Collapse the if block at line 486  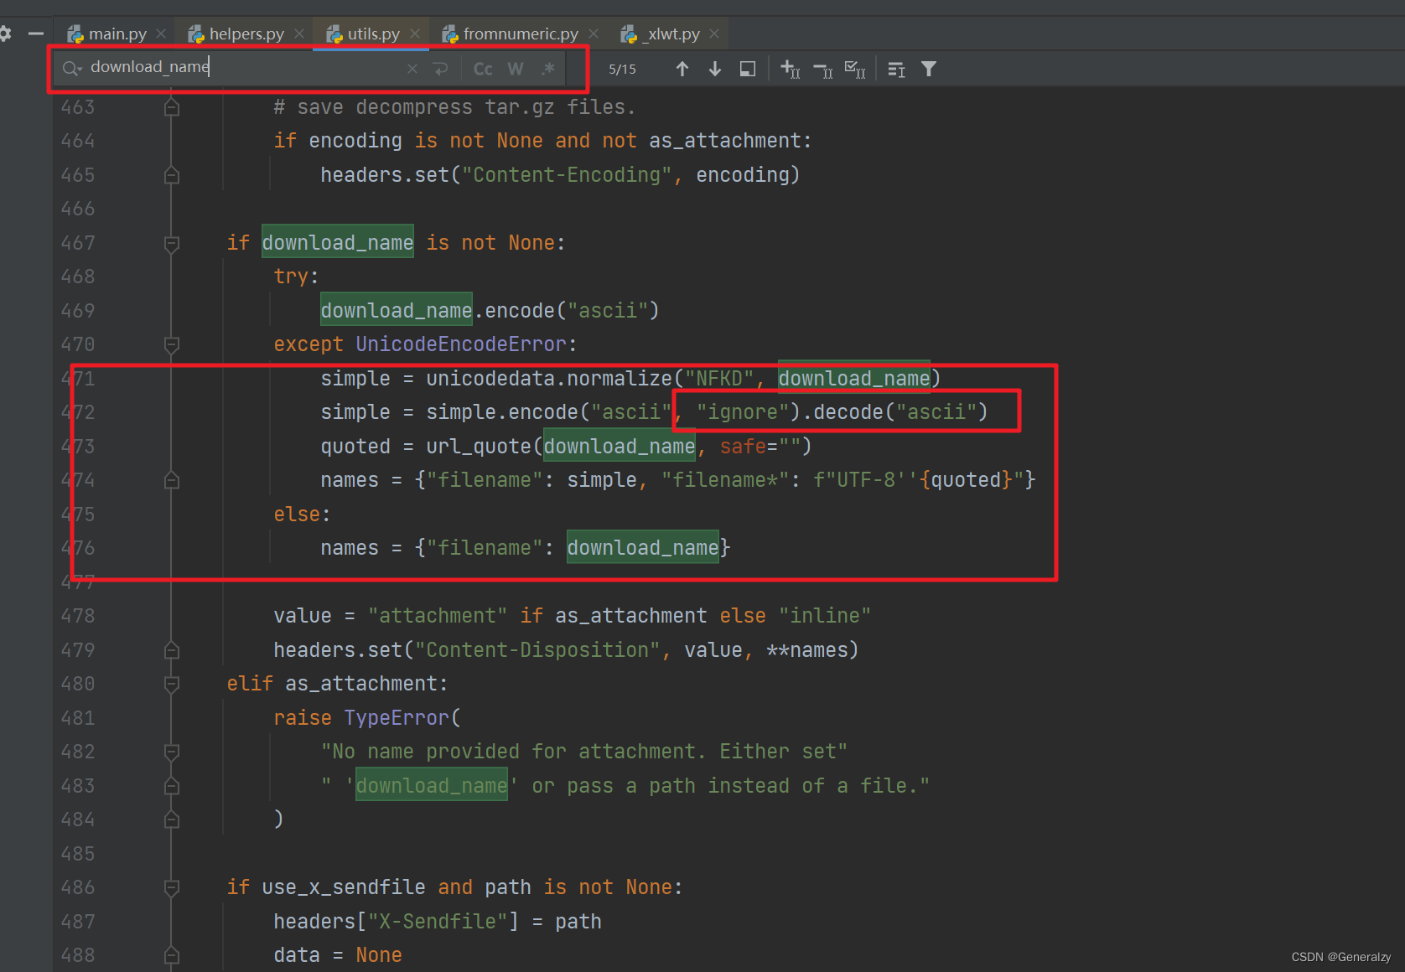tap(171, 887)
